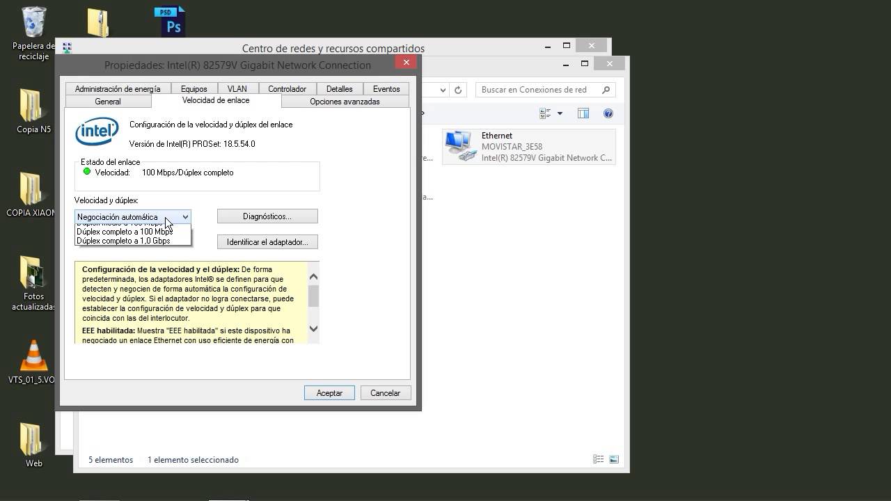891x501 pixels.
Task: Click 'Versión de Intel(R) PROSet: 18.5.54.0' text
Action: (x=192, y=144)
